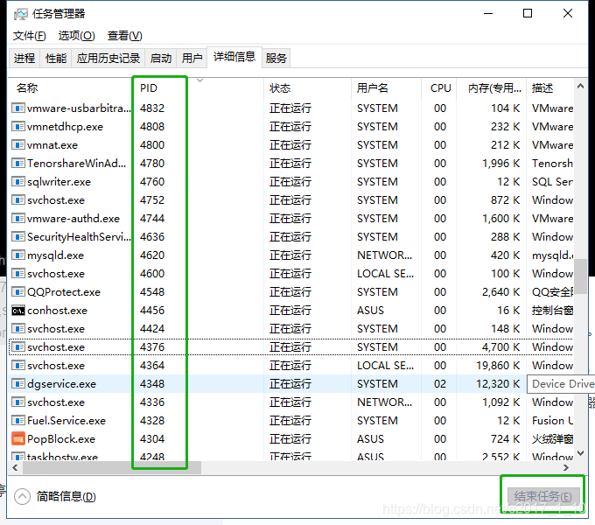The width and height of the screenshot is (595, 525).
Task: Sort by the 名称 column header
Action: click(x=69, y=88)
